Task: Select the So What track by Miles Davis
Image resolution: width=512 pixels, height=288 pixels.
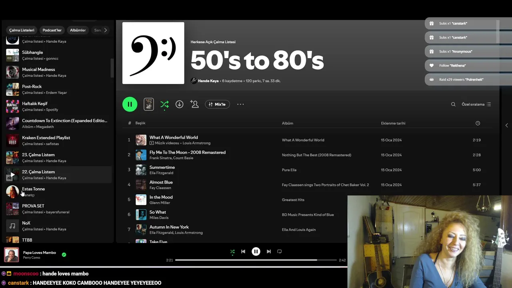Action: 158,212
